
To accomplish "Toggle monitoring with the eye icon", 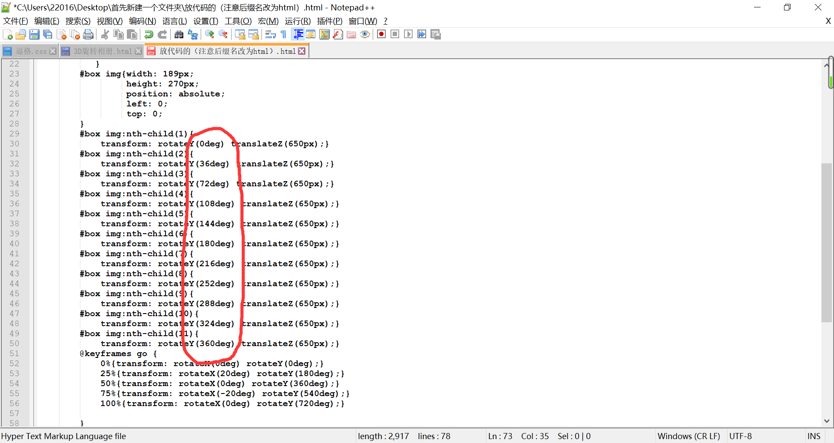I will pyautogui.click(x=365, y=34).
